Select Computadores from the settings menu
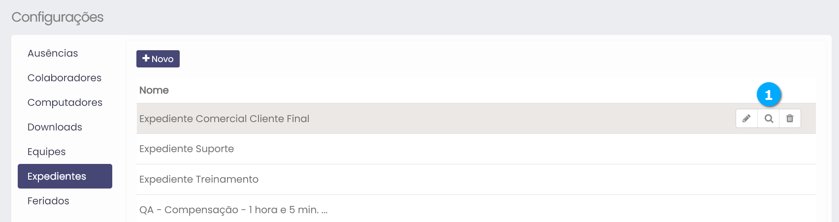Viewport: 839px width, 222px height. click(x=65, y=102)
